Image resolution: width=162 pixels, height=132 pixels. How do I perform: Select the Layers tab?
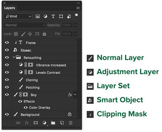(x=10, y=8)
